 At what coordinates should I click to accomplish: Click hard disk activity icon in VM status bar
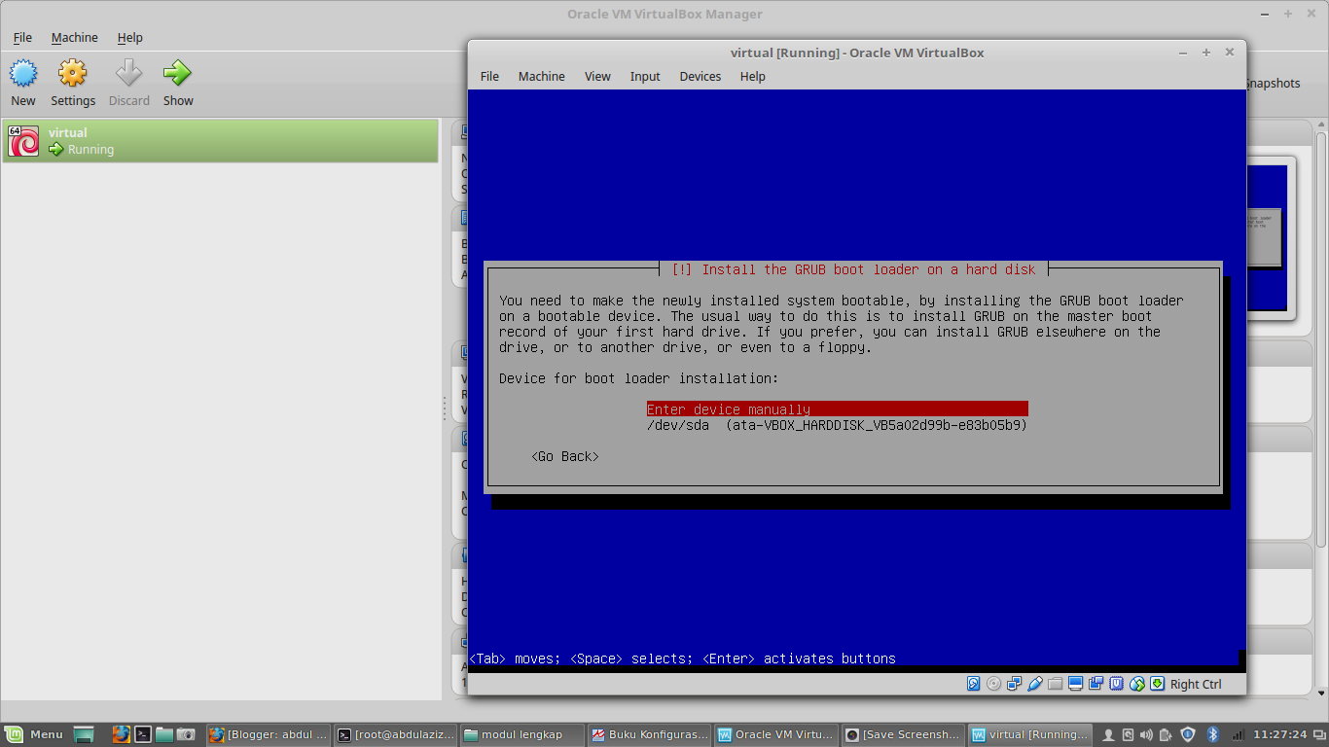click(x=973, y=684)
